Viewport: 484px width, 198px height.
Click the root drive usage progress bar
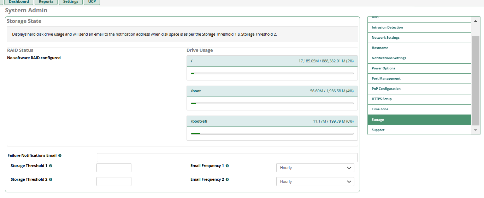pos(272,73)
